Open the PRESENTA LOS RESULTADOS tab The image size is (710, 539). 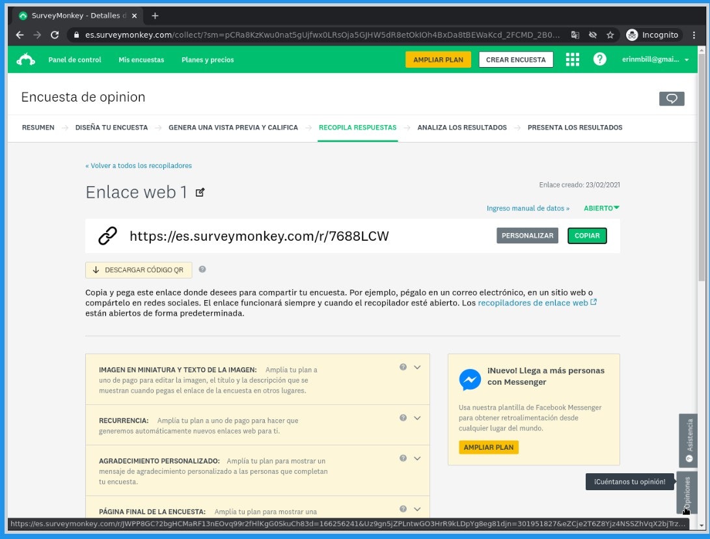pos(575,128)
